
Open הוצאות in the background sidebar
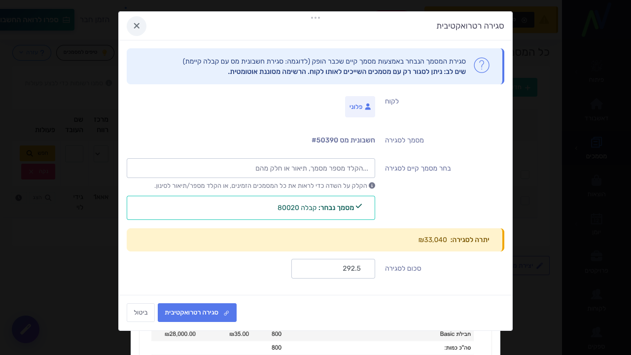pyautogui.click(x=596, y=186)
